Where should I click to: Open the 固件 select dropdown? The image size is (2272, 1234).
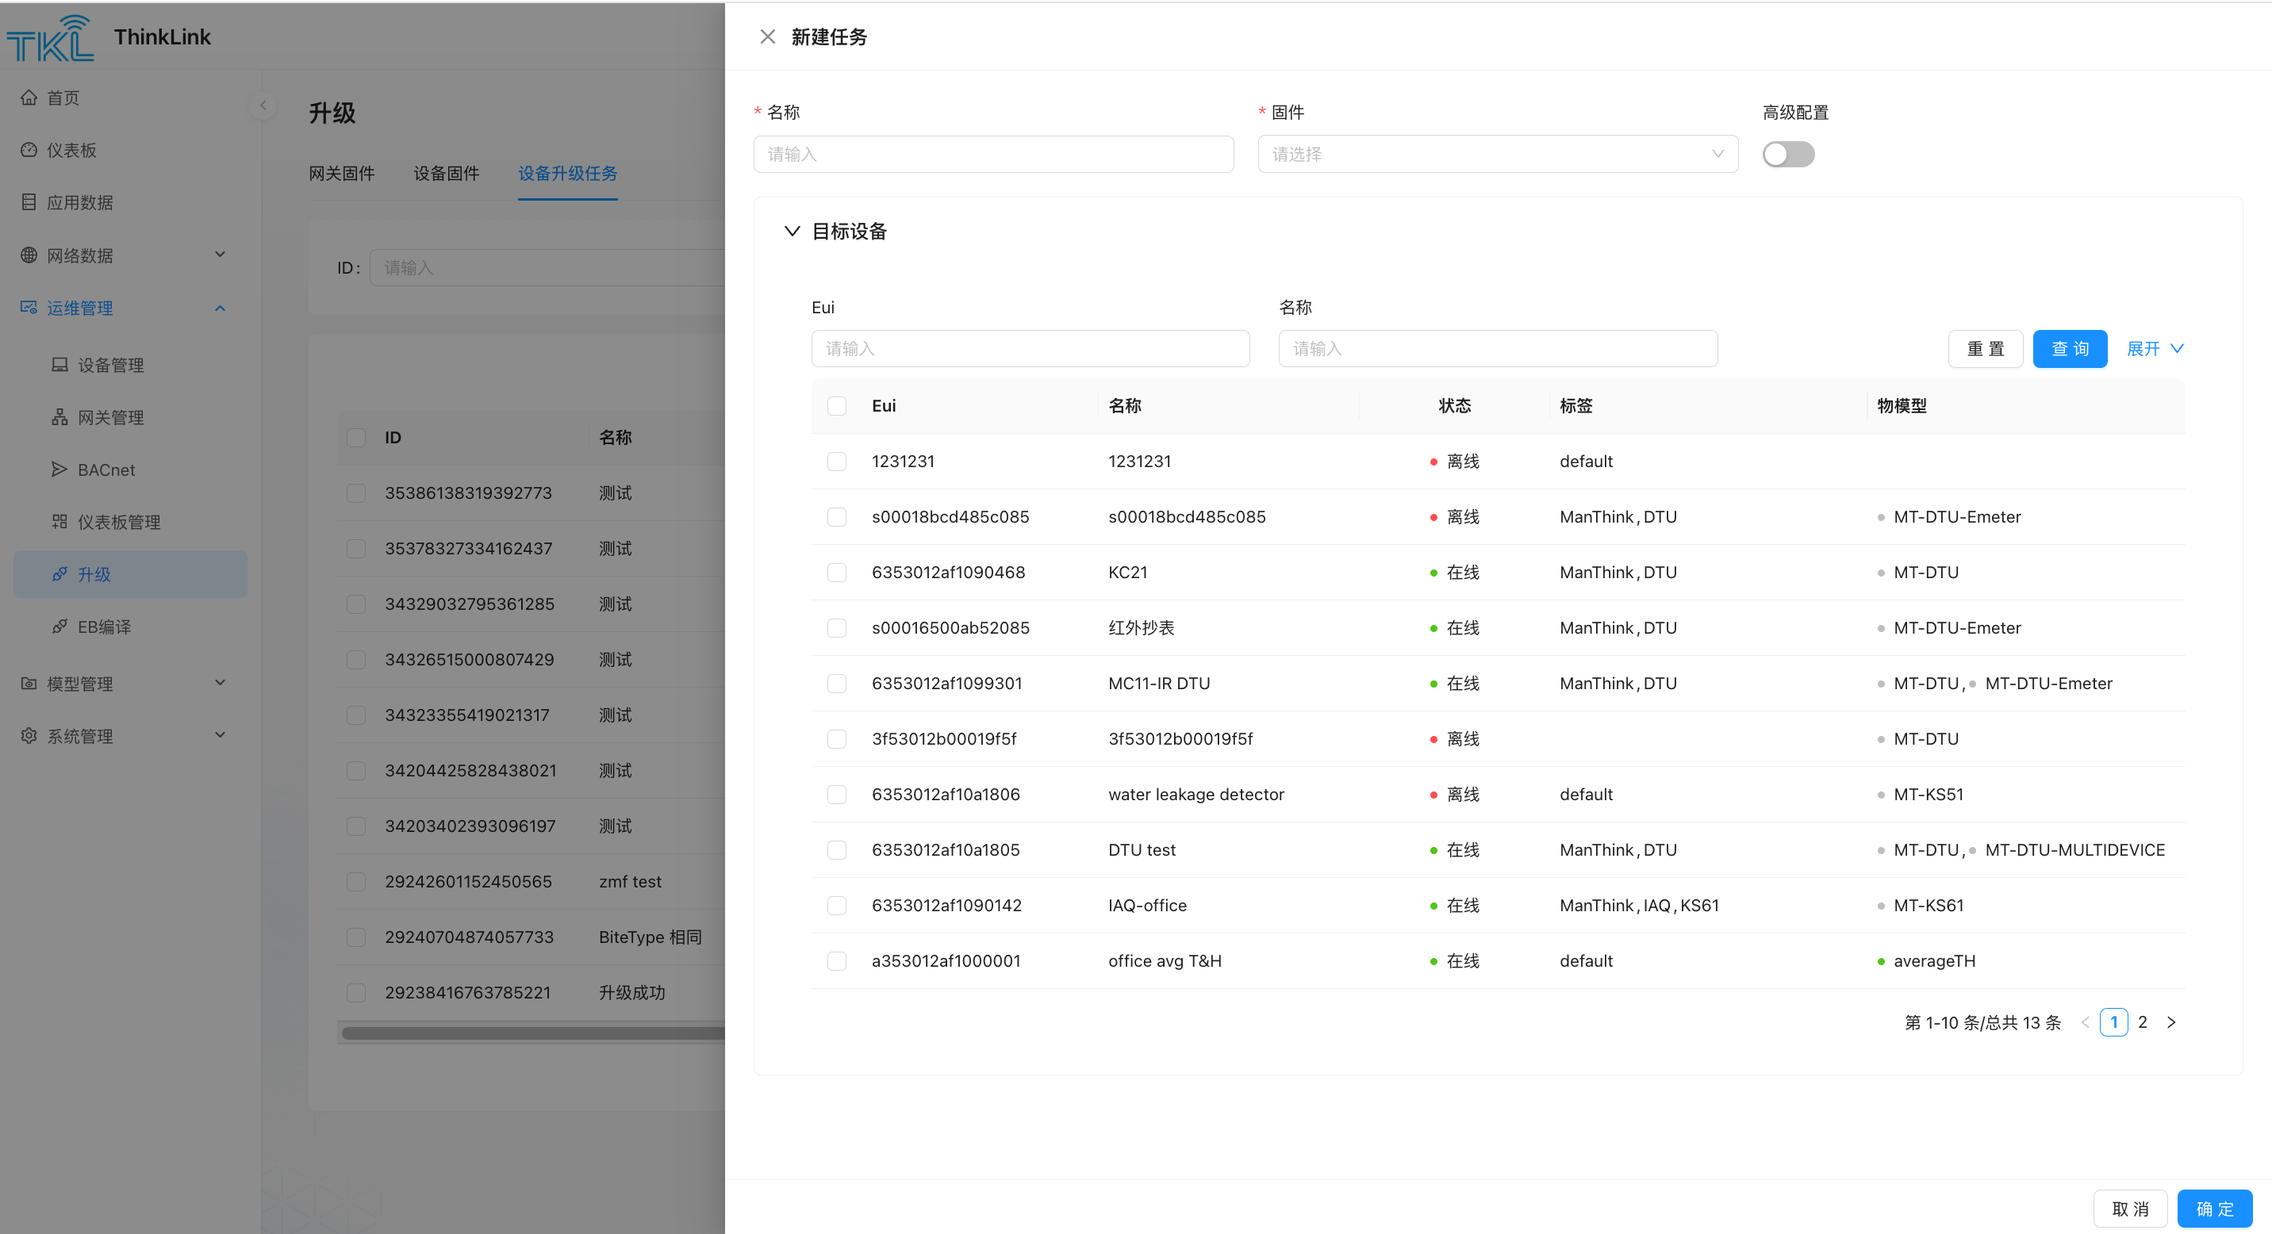pyautogui.click(x=1497, y=154)
